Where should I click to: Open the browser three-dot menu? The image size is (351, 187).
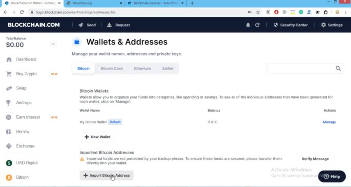pos(346,12)
